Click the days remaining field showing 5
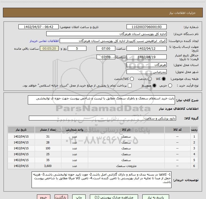 (77, 48)
